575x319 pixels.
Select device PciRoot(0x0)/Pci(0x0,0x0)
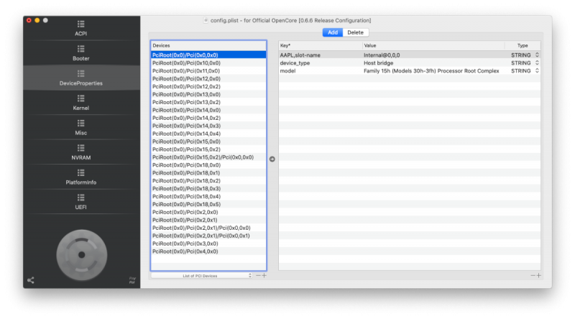click(x=208, y=55)
